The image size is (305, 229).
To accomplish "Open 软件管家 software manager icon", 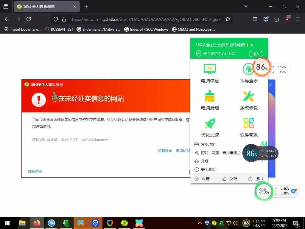I will click(x=249, y=128).
